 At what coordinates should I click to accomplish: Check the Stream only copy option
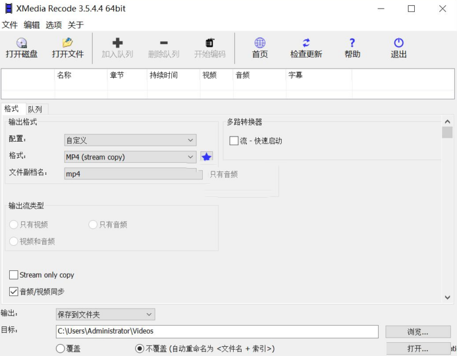click(13, 275)
